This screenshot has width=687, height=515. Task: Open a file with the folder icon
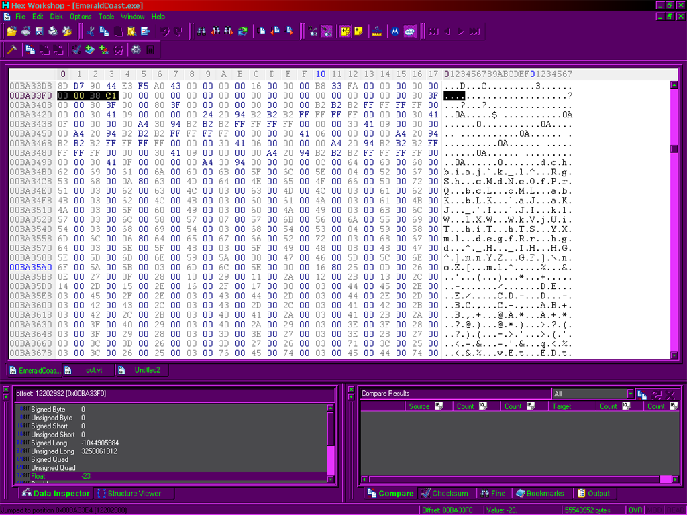pyautogui.click(x=12, y=31)
